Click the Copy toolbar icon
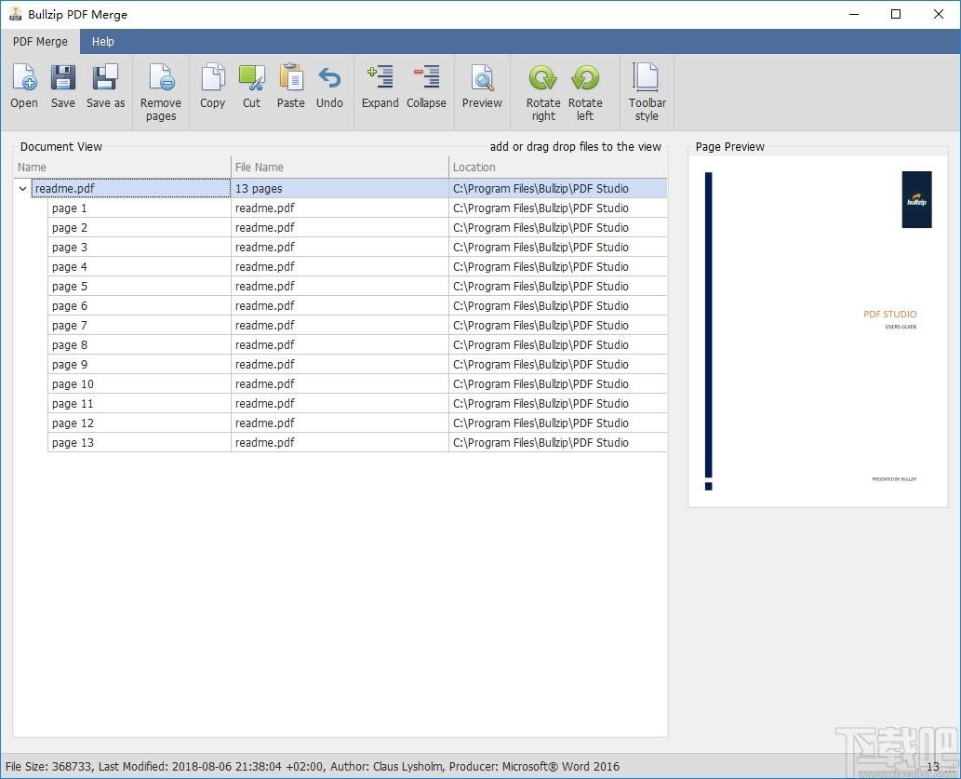Image resolution: width=961 pixels, height=779 pixels. [x=213, y=78]
